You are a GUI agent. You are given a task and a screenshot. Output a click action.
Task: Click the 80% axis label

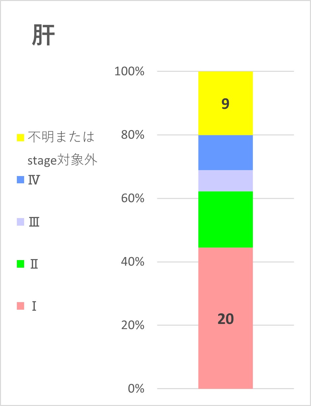coord(133,135)
